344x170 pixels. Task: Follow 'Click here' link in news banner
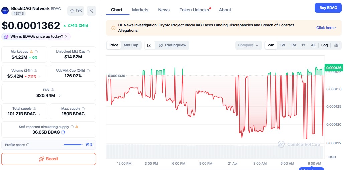[326, 28]
